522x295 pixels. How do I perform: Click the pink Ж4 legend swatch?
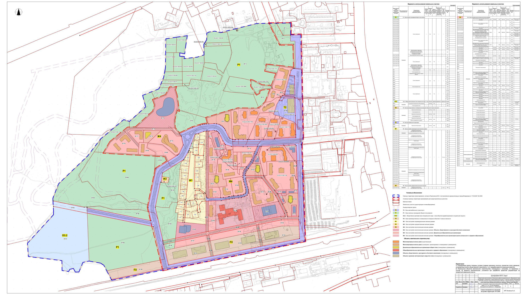(x=396, y=227)
